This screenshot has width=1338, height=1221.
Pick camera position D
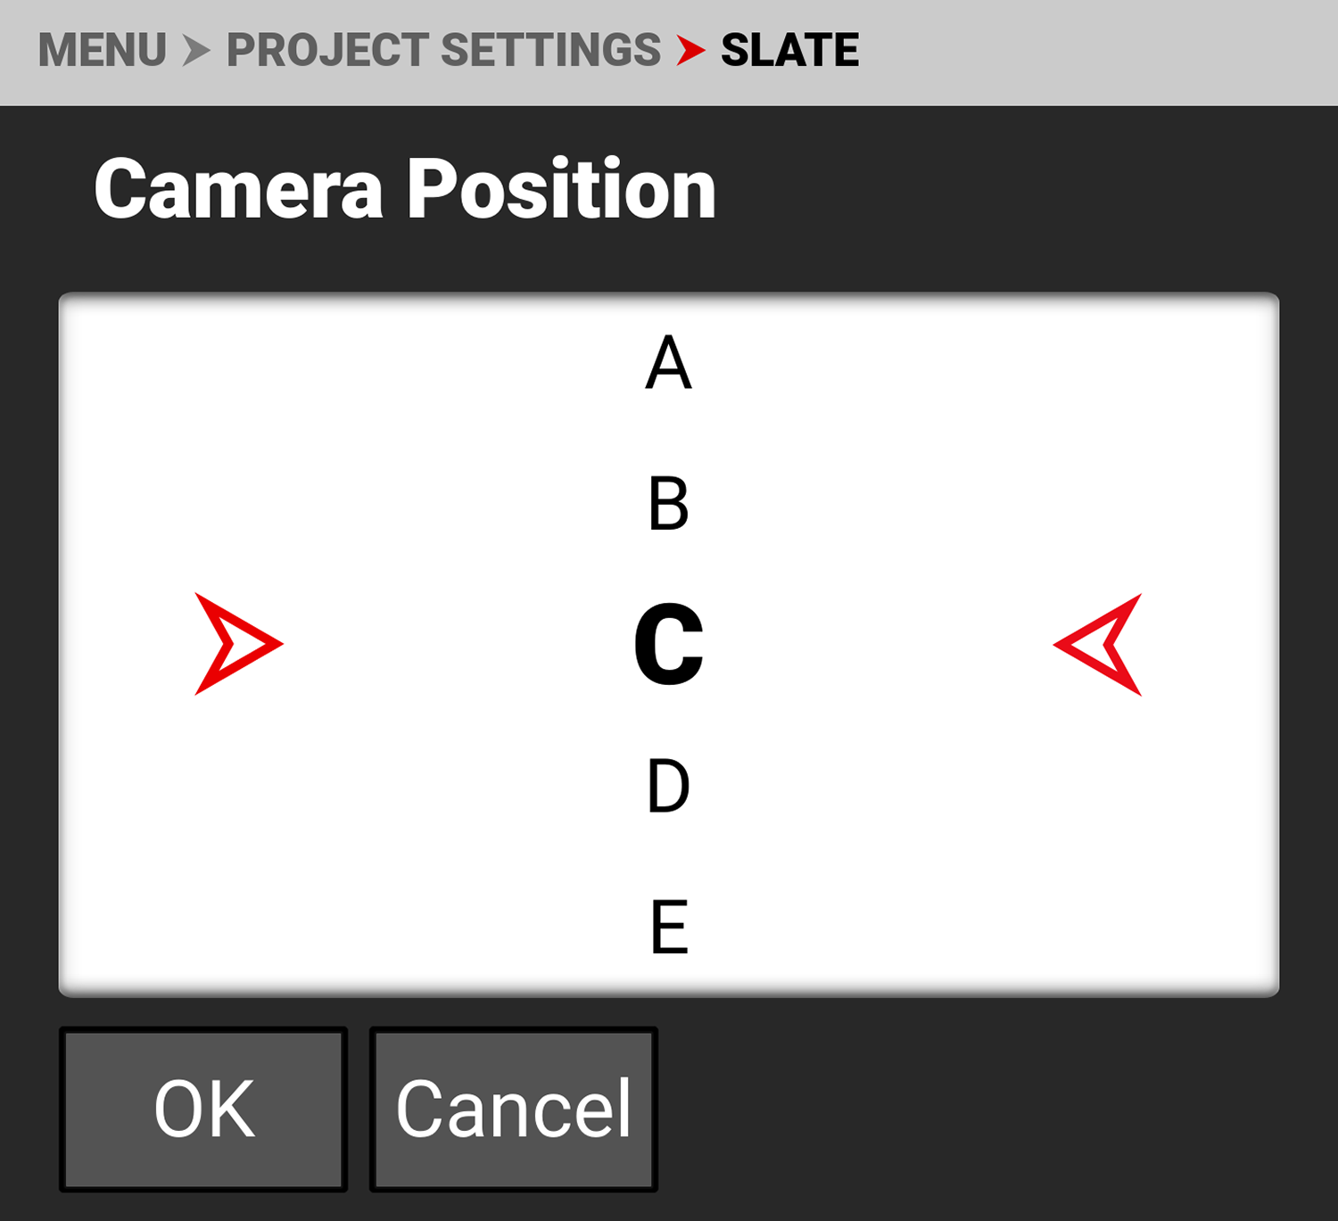tap(669, 786)
